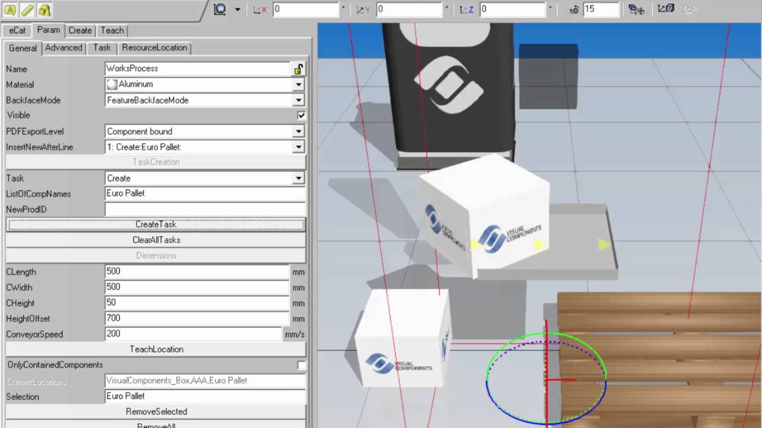Click the Selection field Euro Pallet

pos(205,396)
